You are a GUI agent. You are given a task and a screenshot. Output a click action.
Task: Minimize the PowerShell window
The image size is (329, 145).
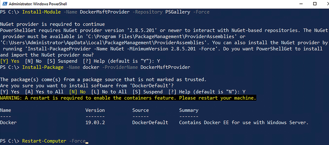point(301,4)
